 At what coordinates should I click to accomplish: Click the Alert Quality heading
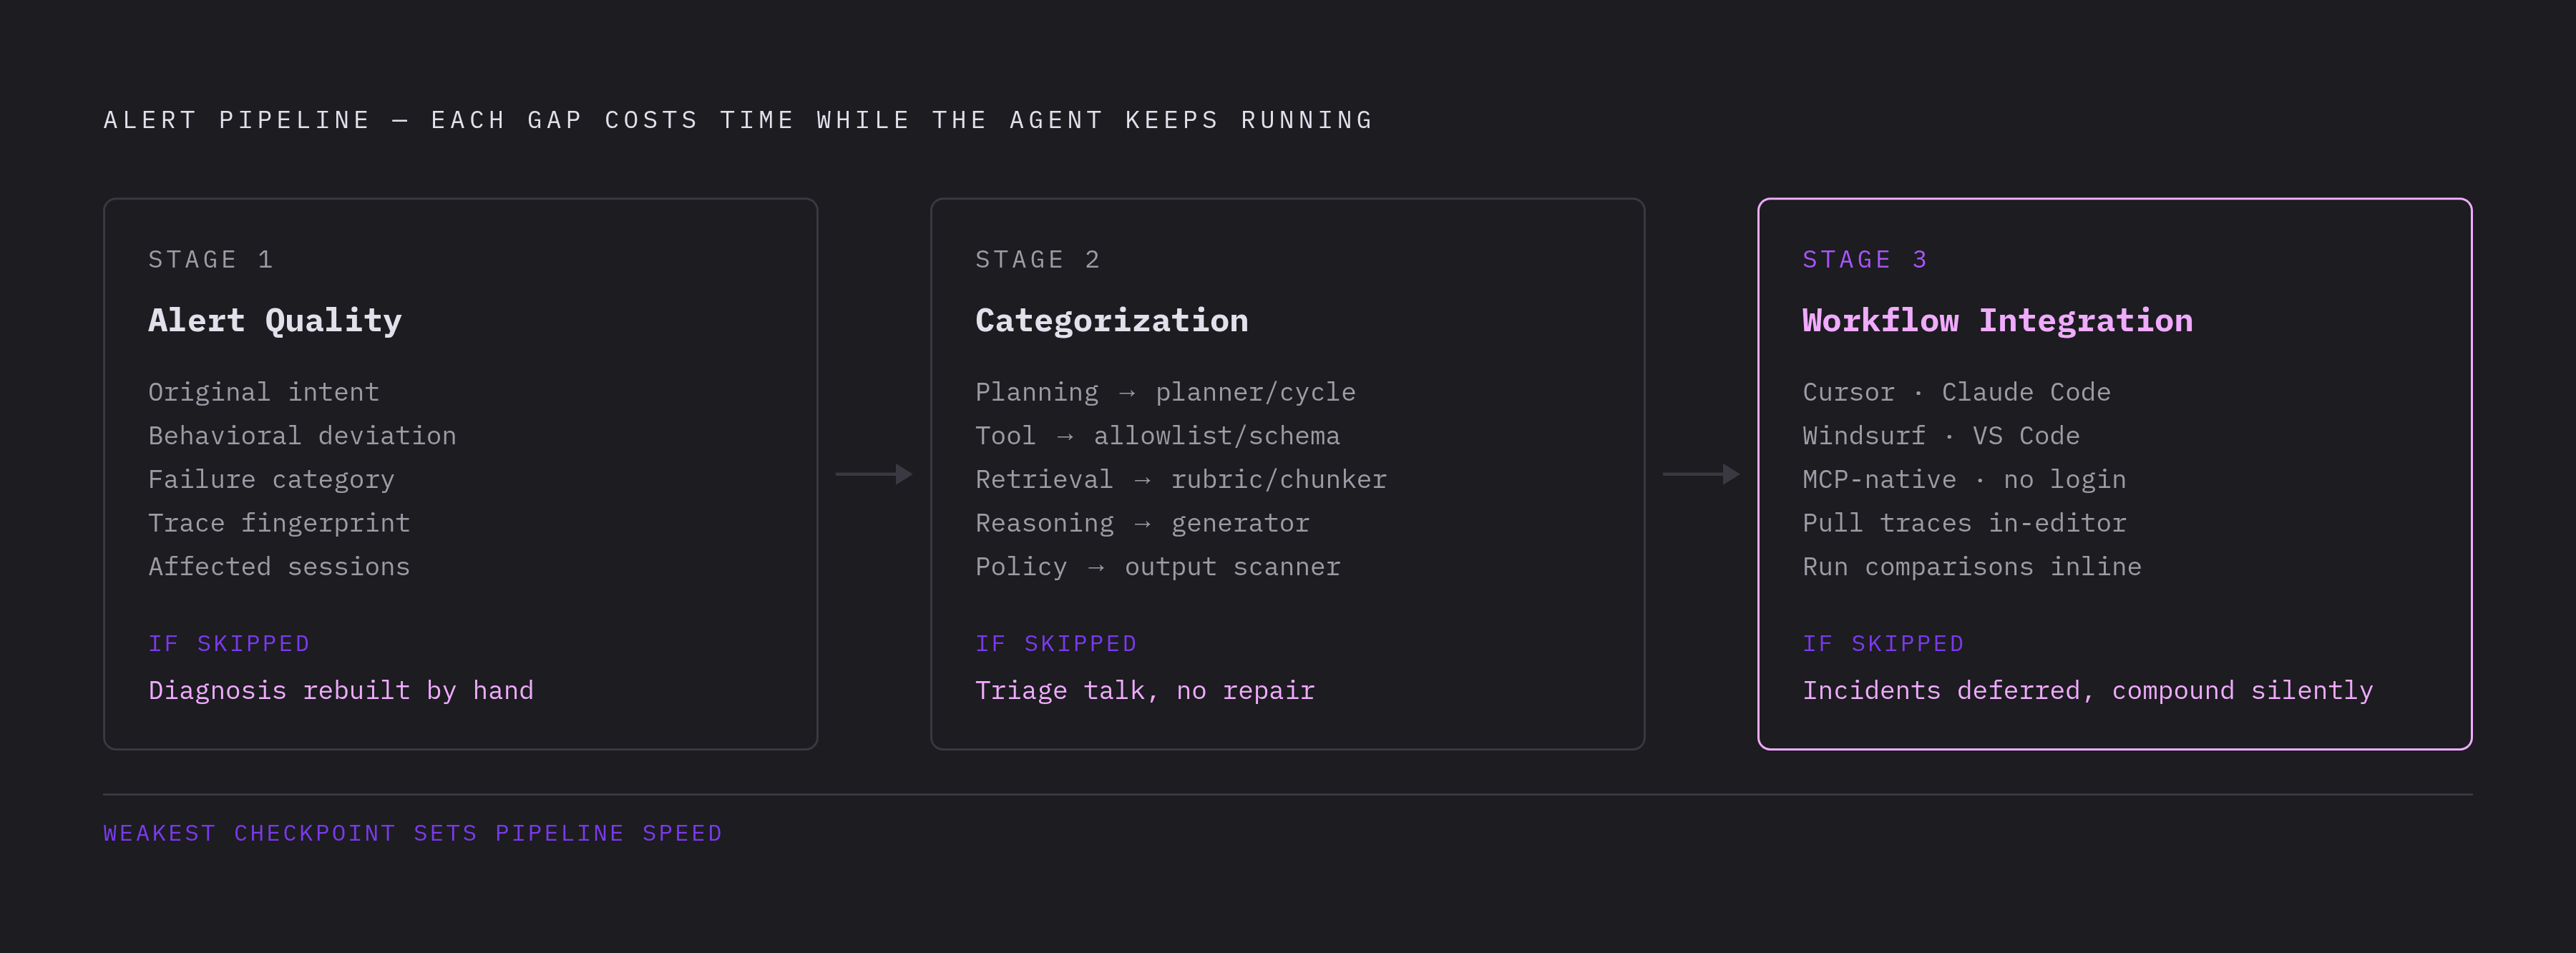(x=275, y=321)
